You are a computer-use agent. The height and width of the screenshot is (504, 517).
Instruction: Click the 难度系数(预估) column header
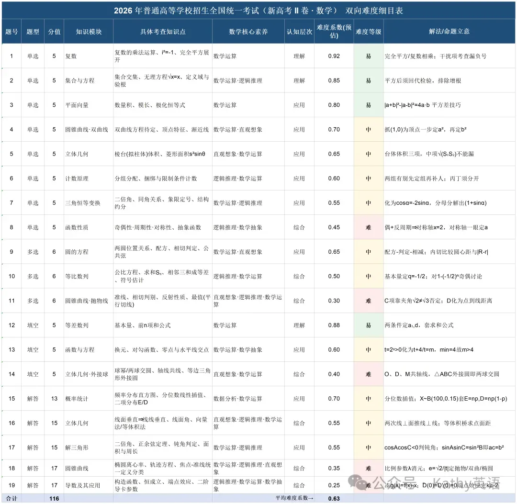pyautogui.click(x=334, y=32)
